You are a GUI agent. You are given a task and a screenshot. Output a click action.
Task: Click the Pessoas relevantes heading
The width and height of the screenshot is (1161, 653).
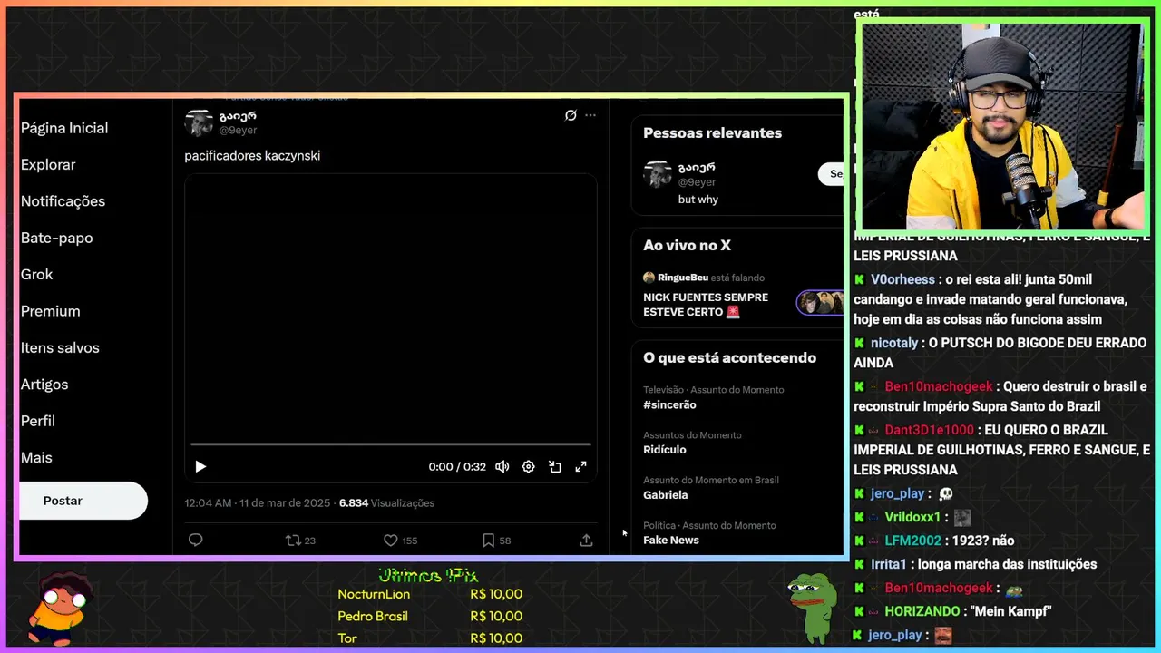(712, 132)
